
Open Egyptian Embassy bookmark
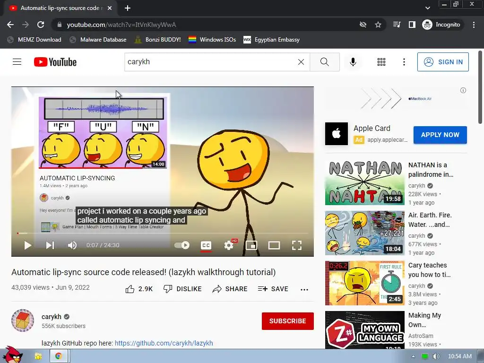pos(271,40)
